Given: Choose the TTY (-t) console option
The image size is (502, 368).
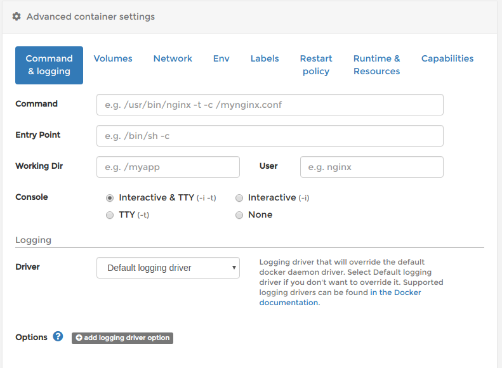Looking at the screenshot, I should point(110,215).
